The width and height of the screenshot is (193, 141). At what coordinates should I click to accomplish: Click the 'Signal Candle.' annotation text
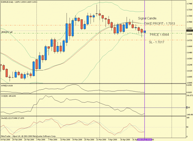pos(148,18)
